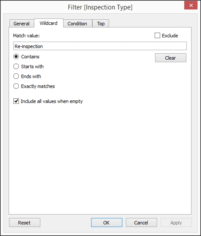Open the Condition tab

tap(77, 24)
